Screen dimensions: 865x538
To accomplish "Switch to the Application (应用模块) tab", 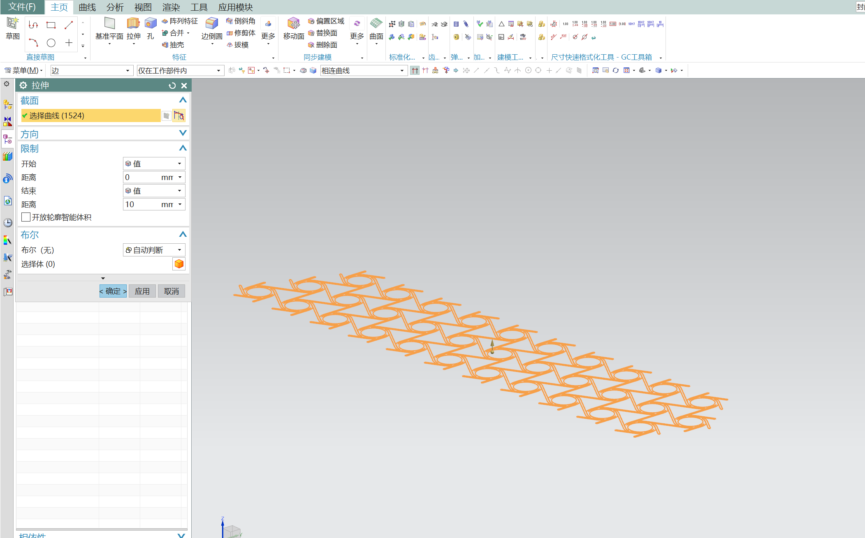I will 235,7.
